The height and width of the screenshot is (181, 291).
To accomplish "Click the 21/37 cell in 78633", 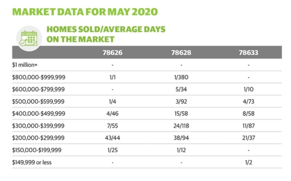I will point(249,138).
